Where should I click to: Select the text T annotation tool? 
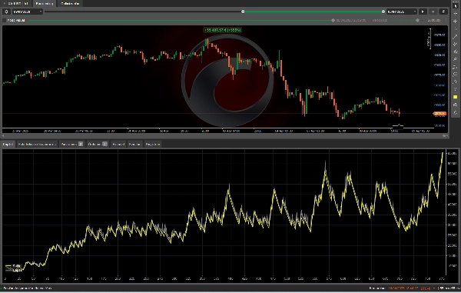click(x=456, y=89)
